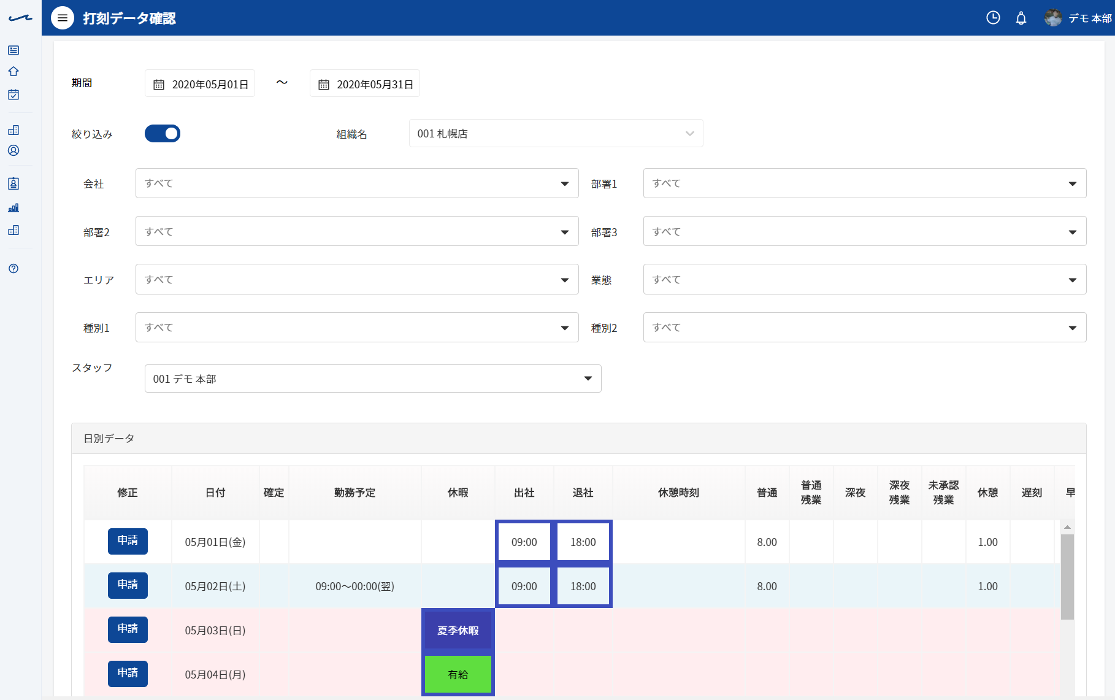Click 休憩 value 1.00 for 05月02日
The width and height of the screenshot is (1115, 700).
click(988, 587)
